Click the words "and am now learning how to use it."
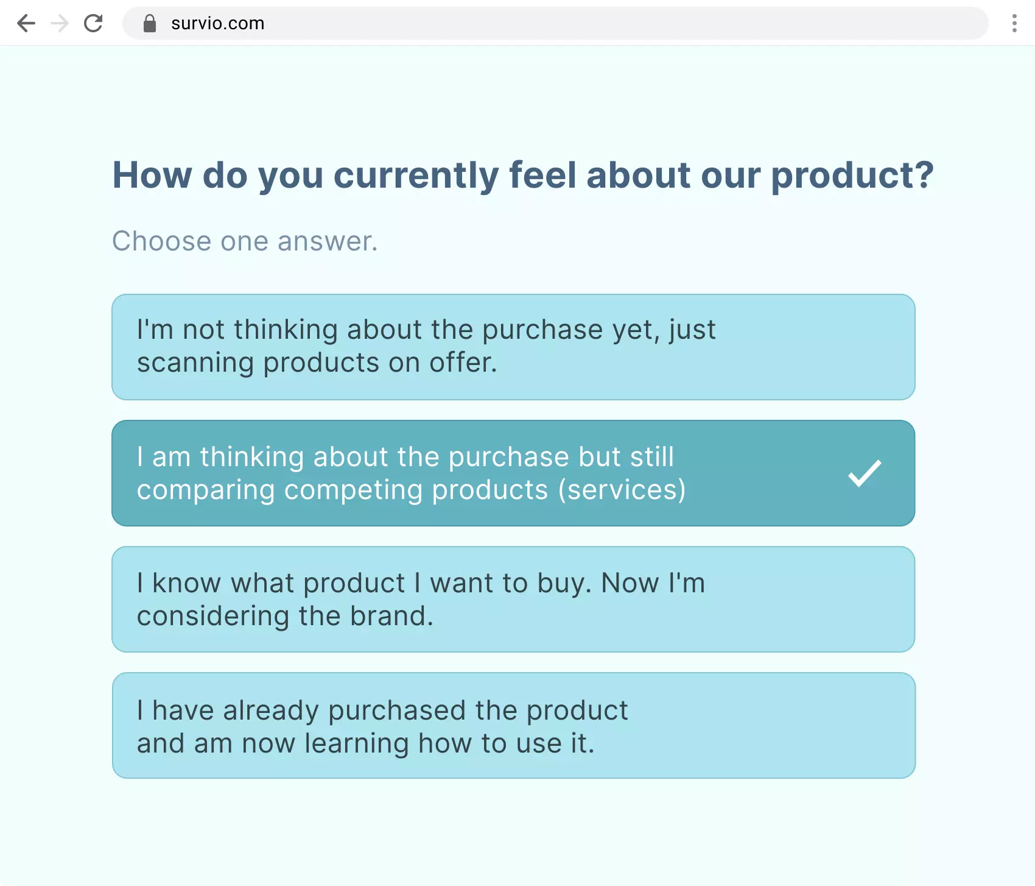 coord(365,743)
